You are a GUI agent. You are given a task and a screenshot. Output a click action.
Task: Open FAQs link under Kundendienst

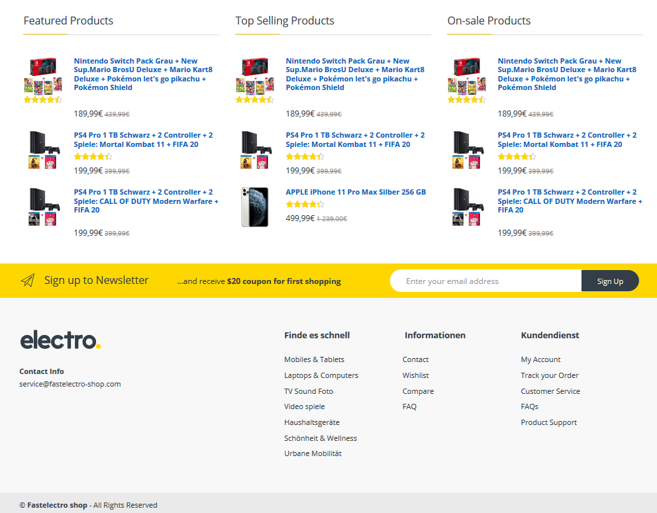tap(530, 406)
